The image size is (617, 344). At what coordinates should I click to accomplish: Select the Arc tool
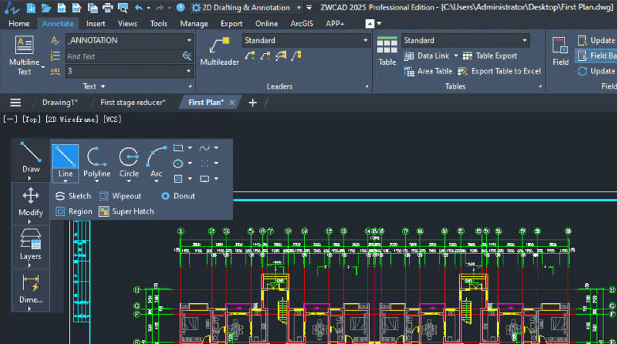click(x=157, y=163)
